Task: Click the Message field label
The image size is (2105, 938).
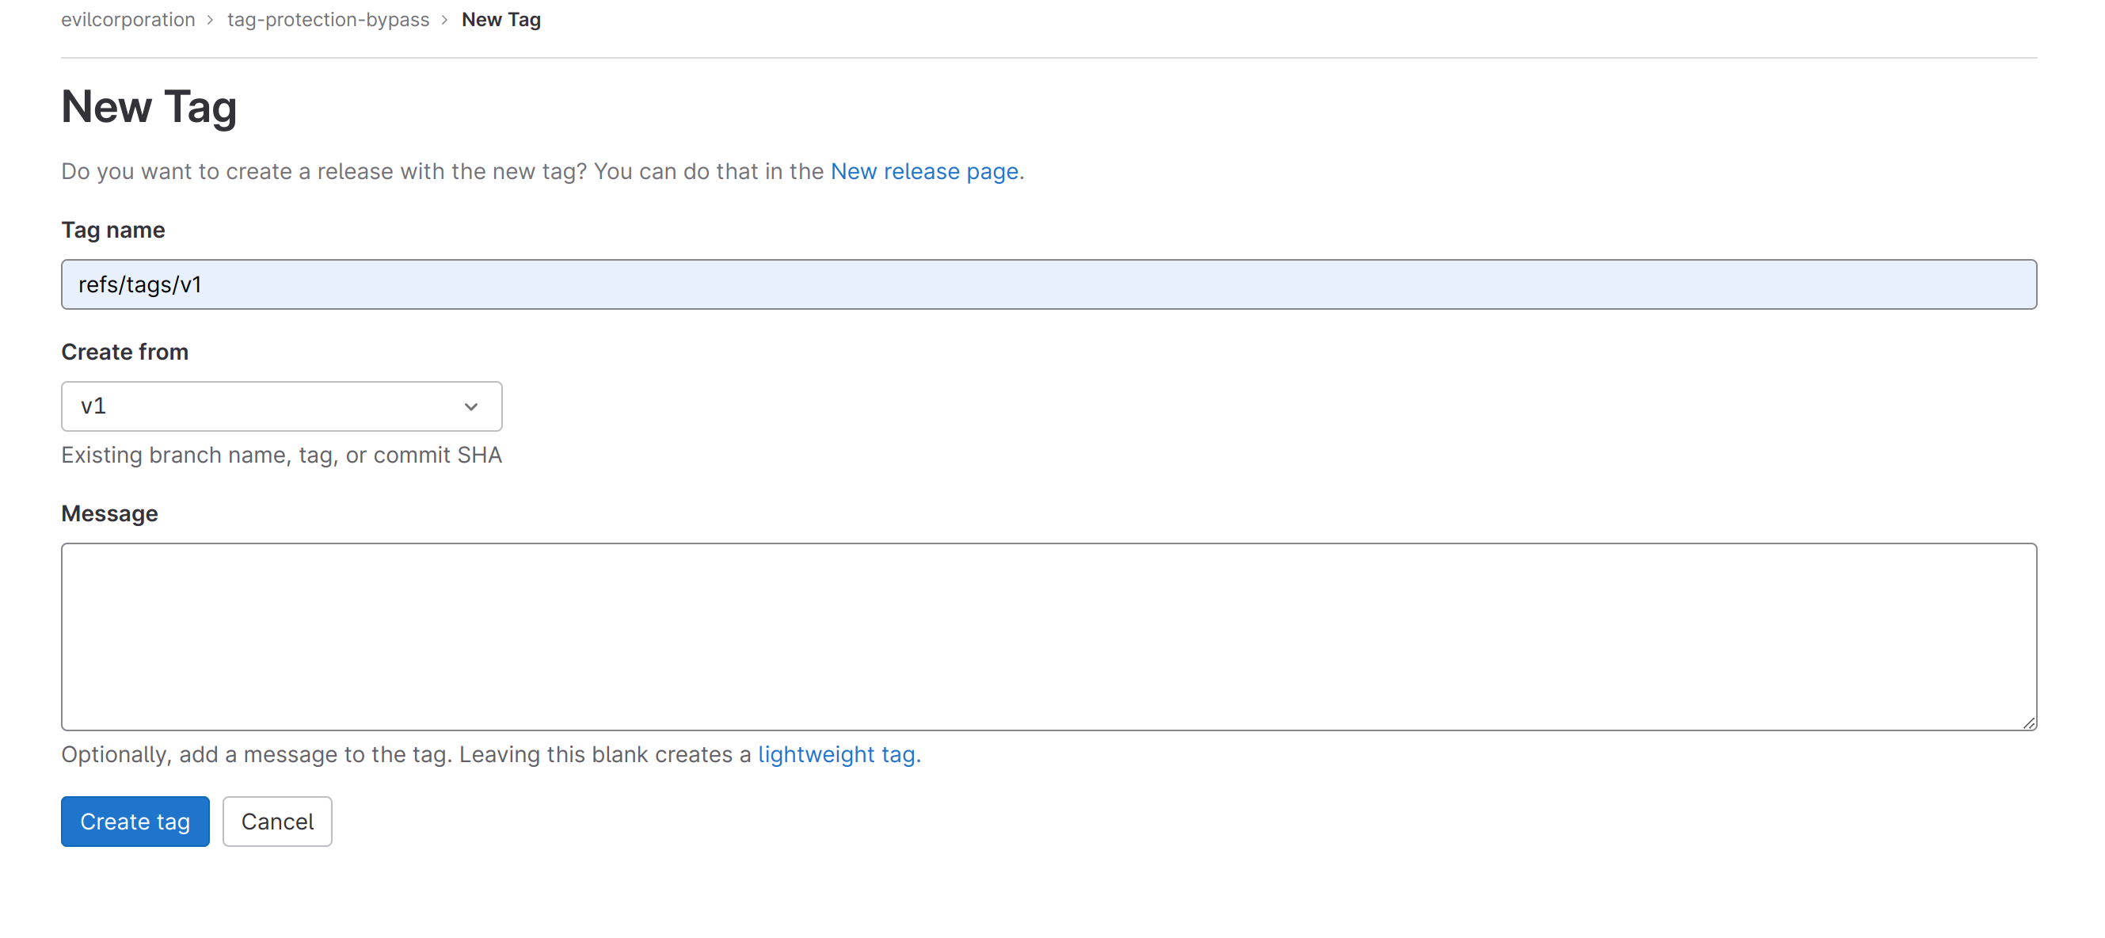Action: pyautogui.click(x=109, y=513)
